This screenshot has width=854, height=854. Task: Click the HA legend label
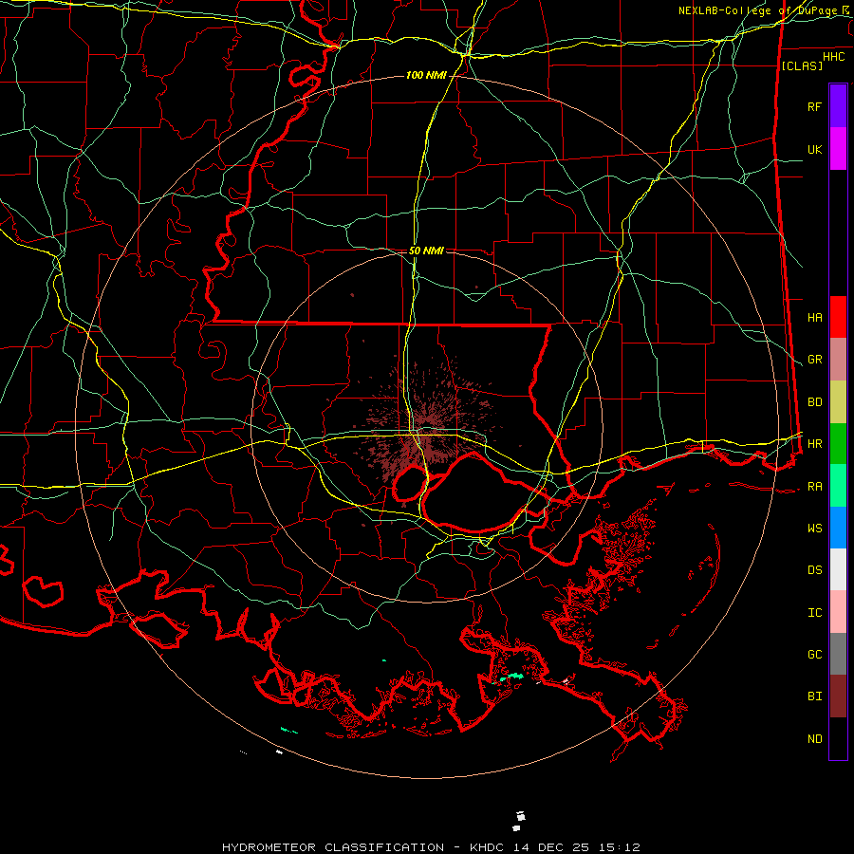pyautogui.click(x=814, y=317)
